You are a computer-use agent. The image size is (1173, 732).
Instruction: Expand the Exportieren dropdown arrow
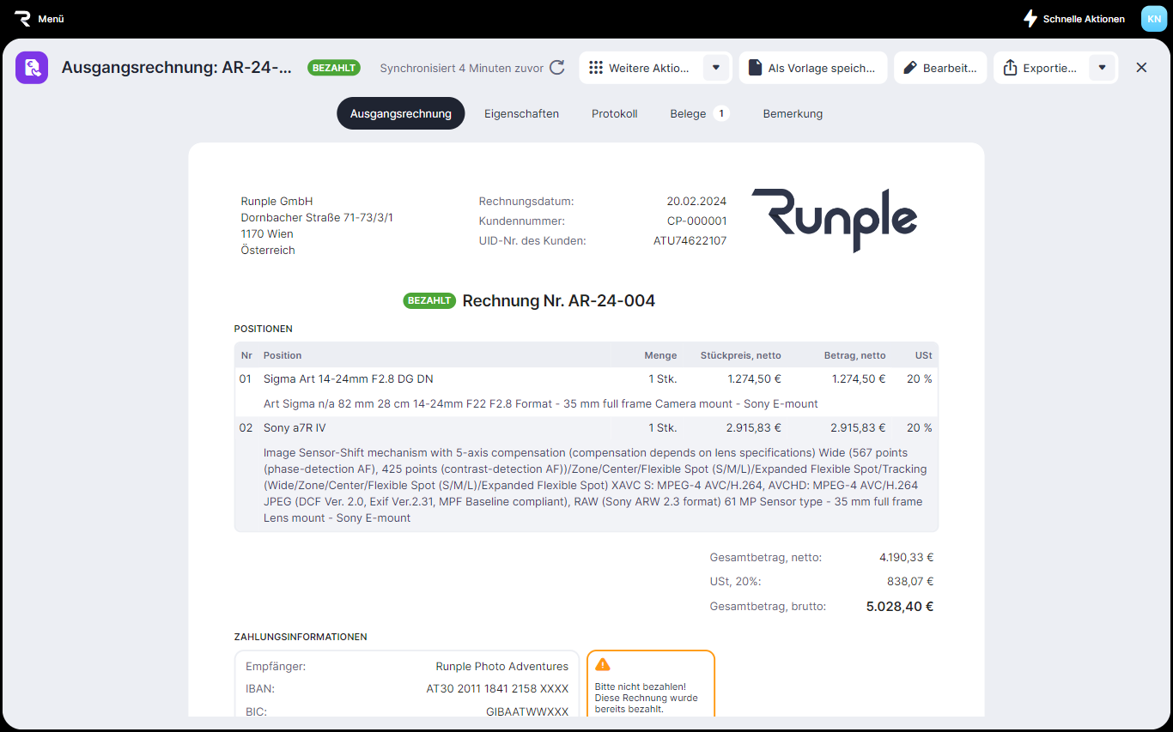(x=1102, y=68)
